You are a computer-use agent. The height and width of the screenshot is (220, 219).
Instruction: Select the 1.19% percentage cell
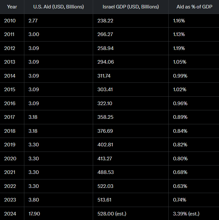(x=179, y=48)
